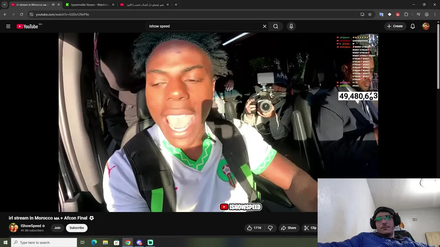Subscribe to IShowSpeed
Screen dimensions: 440x247
tap(77, 228)
